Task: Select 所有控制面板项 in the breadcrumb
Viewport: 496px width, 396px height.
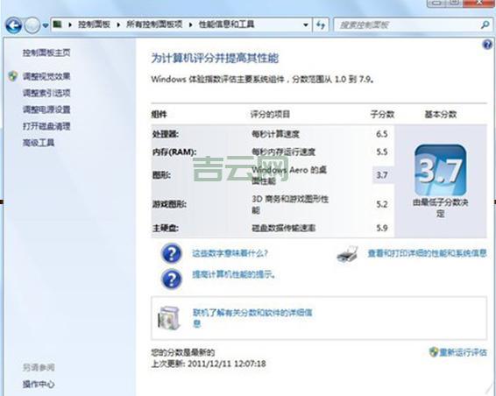Action: coord(154,25)
